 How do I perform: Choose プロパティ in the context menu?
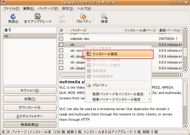click(100, 85)
